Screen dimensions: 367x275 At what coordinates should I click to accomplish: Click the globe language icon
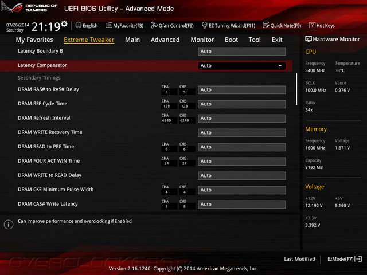(x=79, y=25)
